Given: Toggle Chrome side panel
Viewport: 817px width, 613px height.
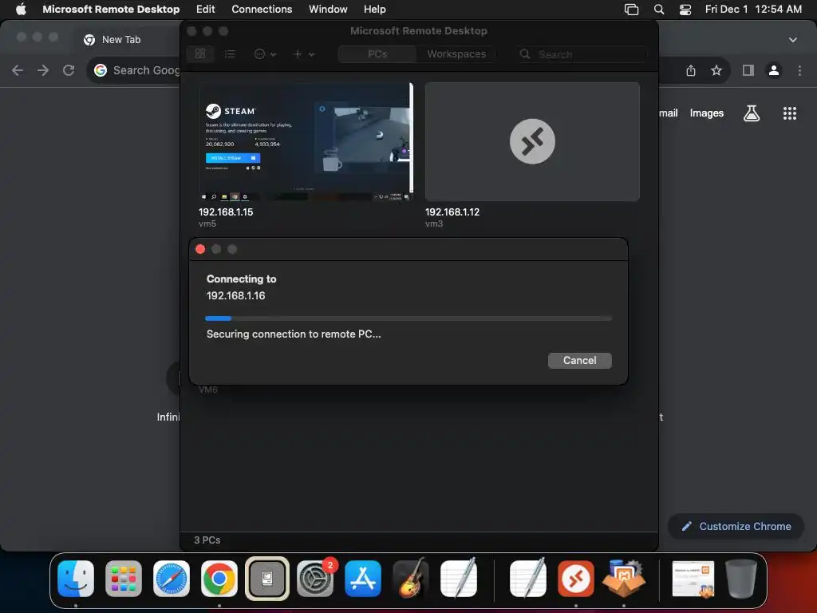Looking at the screenshot, I should (x=748, y=70).
